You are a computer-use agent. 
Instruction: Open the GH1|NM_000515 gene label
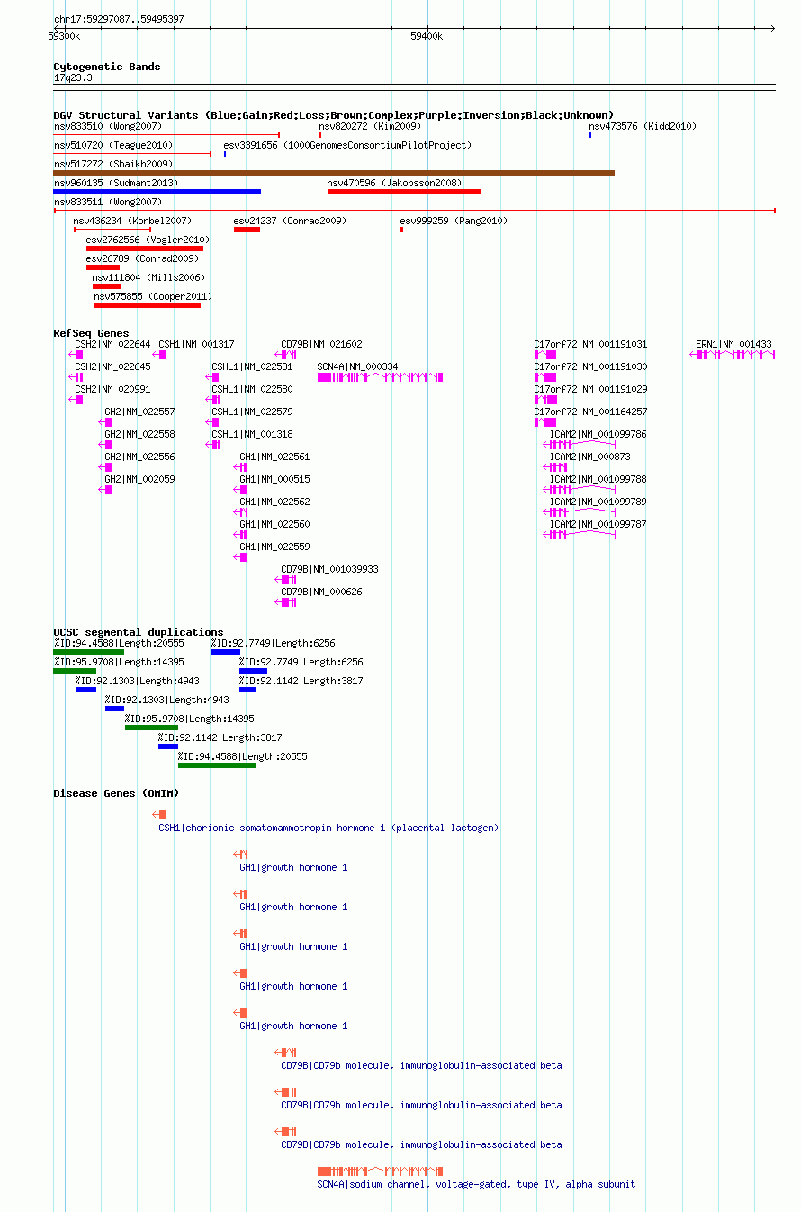coord(274,480)
